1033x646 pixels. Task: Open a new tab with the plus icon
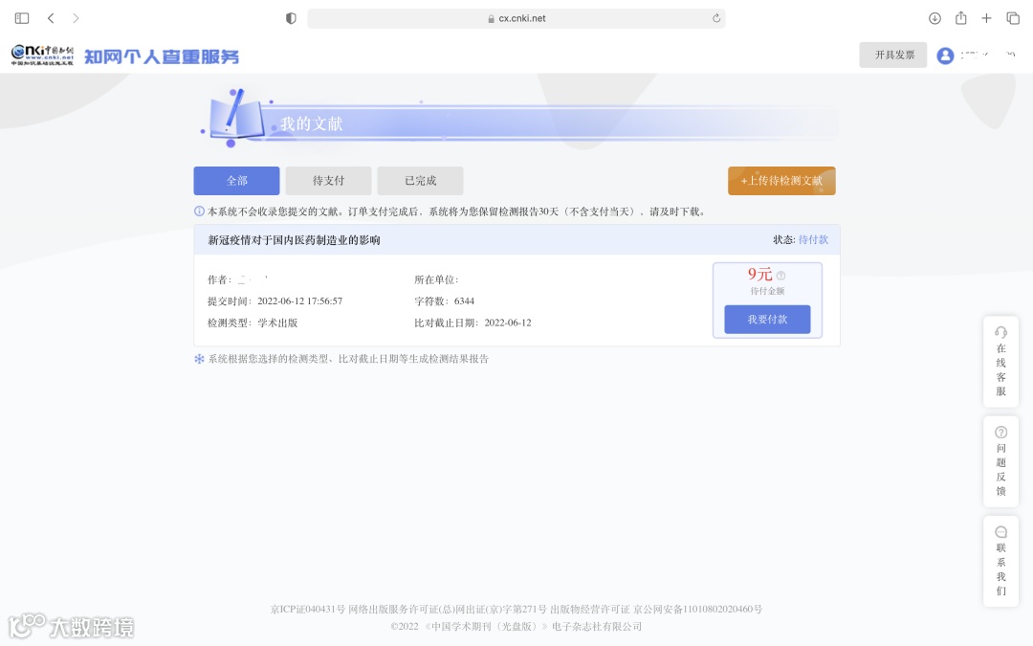[986, 18]
